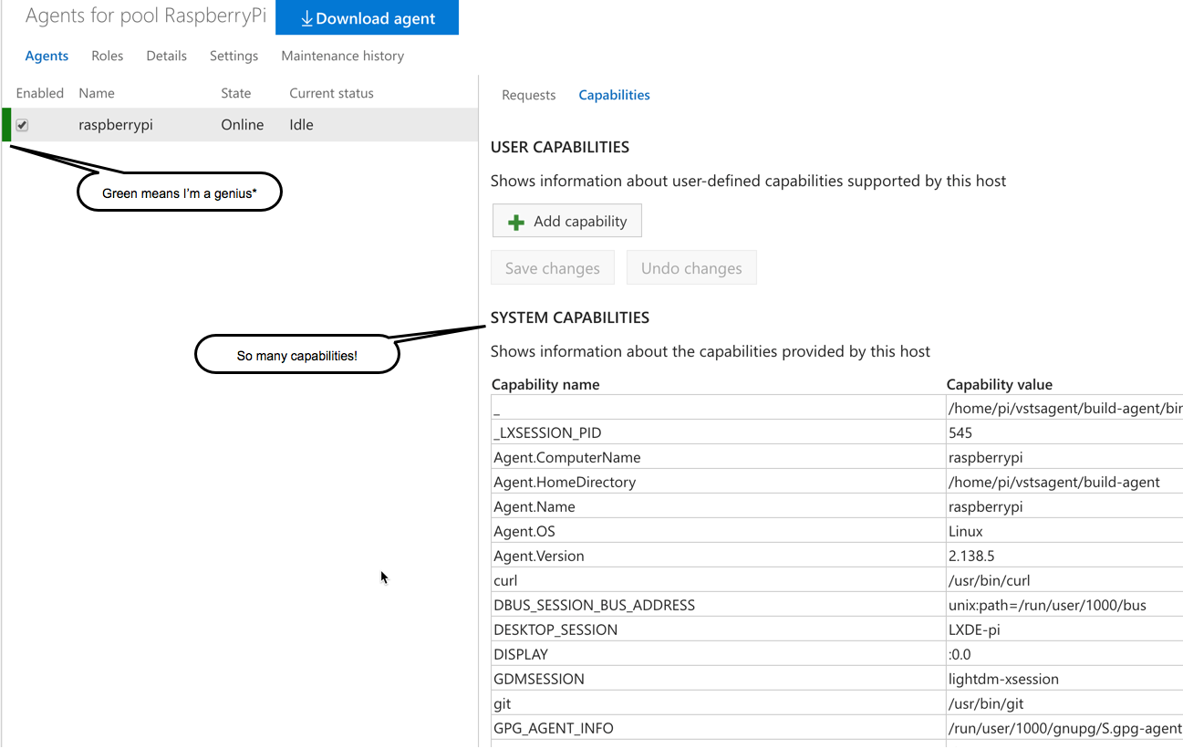Select the DESKTOP_SESSION capability
The image size is (1183, 749).
tap(555, 629)
